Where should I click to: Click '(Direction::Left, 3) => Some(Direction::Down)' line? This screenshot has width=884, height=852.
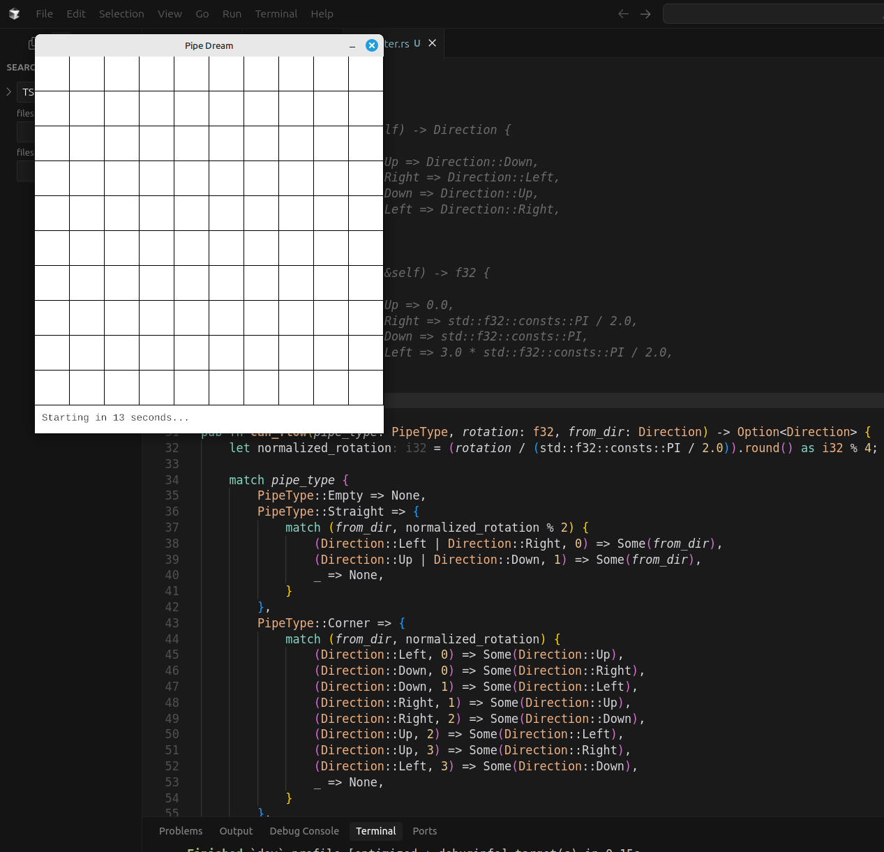point(476,766)
